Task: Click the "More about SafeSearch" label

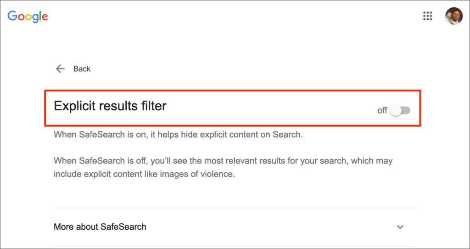Action: pos(100,227)
